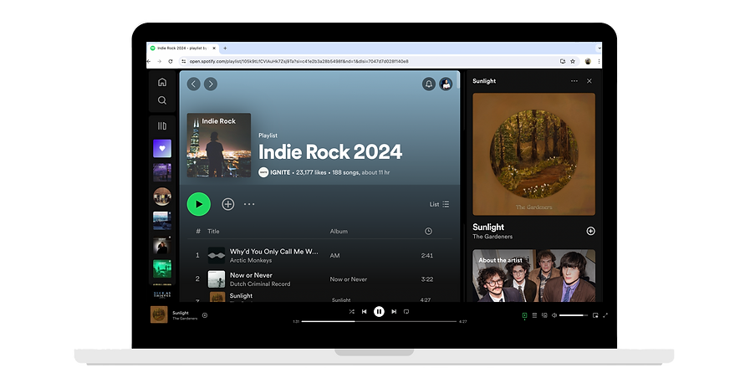Image resolution: width=755 pixels, height=378 pixels.
Task: Save current song via bottom bar circle icon
Action: point(205,315)
